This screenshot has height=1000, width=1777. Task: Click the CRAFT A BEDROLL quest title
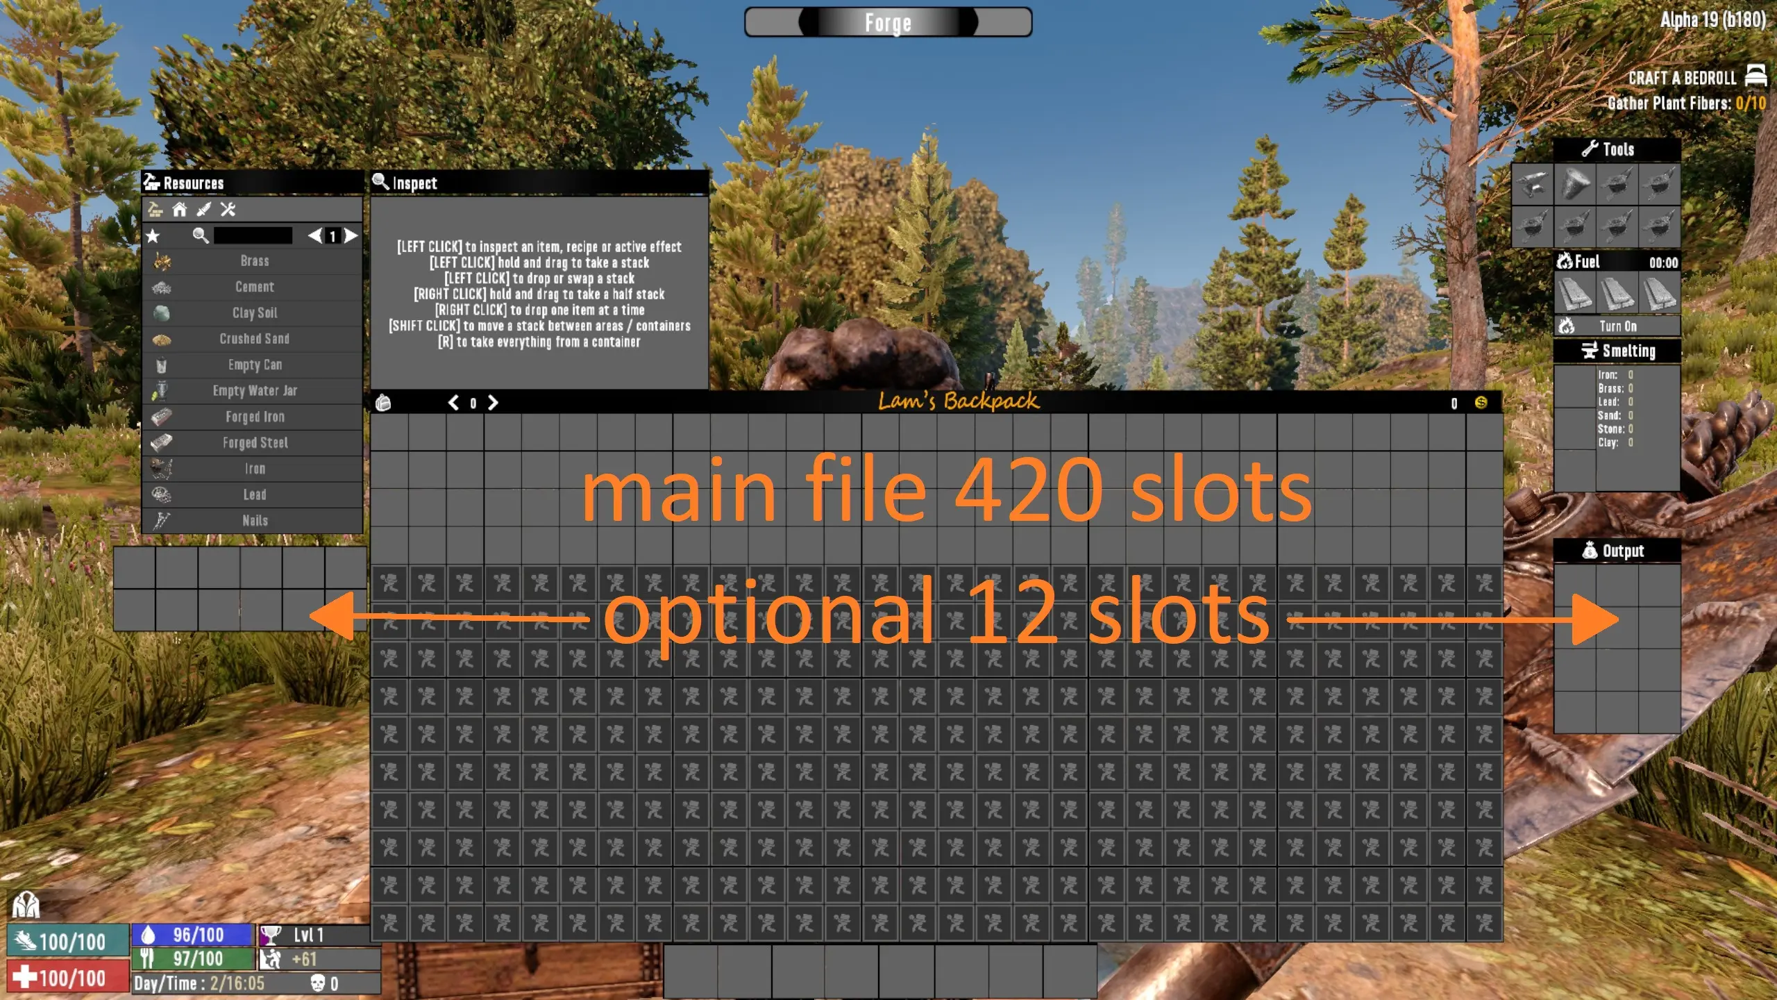pyautogui.click(x=1682, y=78)
